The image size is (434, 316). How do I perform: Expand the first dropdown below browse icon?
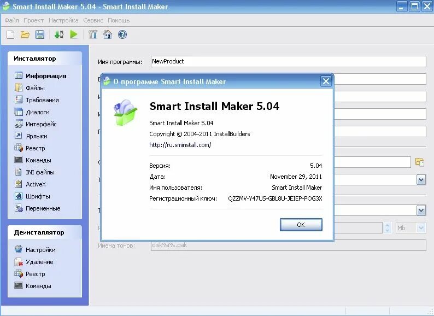[x=421, y=180]
